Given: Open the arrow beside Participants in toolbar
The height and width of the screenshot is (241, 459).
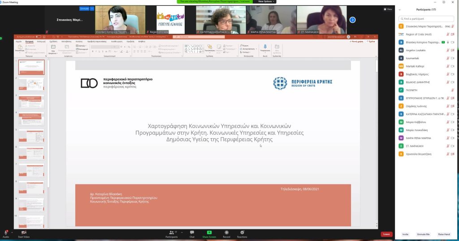Looking at the screenshot, I should (x=182, y=232).
